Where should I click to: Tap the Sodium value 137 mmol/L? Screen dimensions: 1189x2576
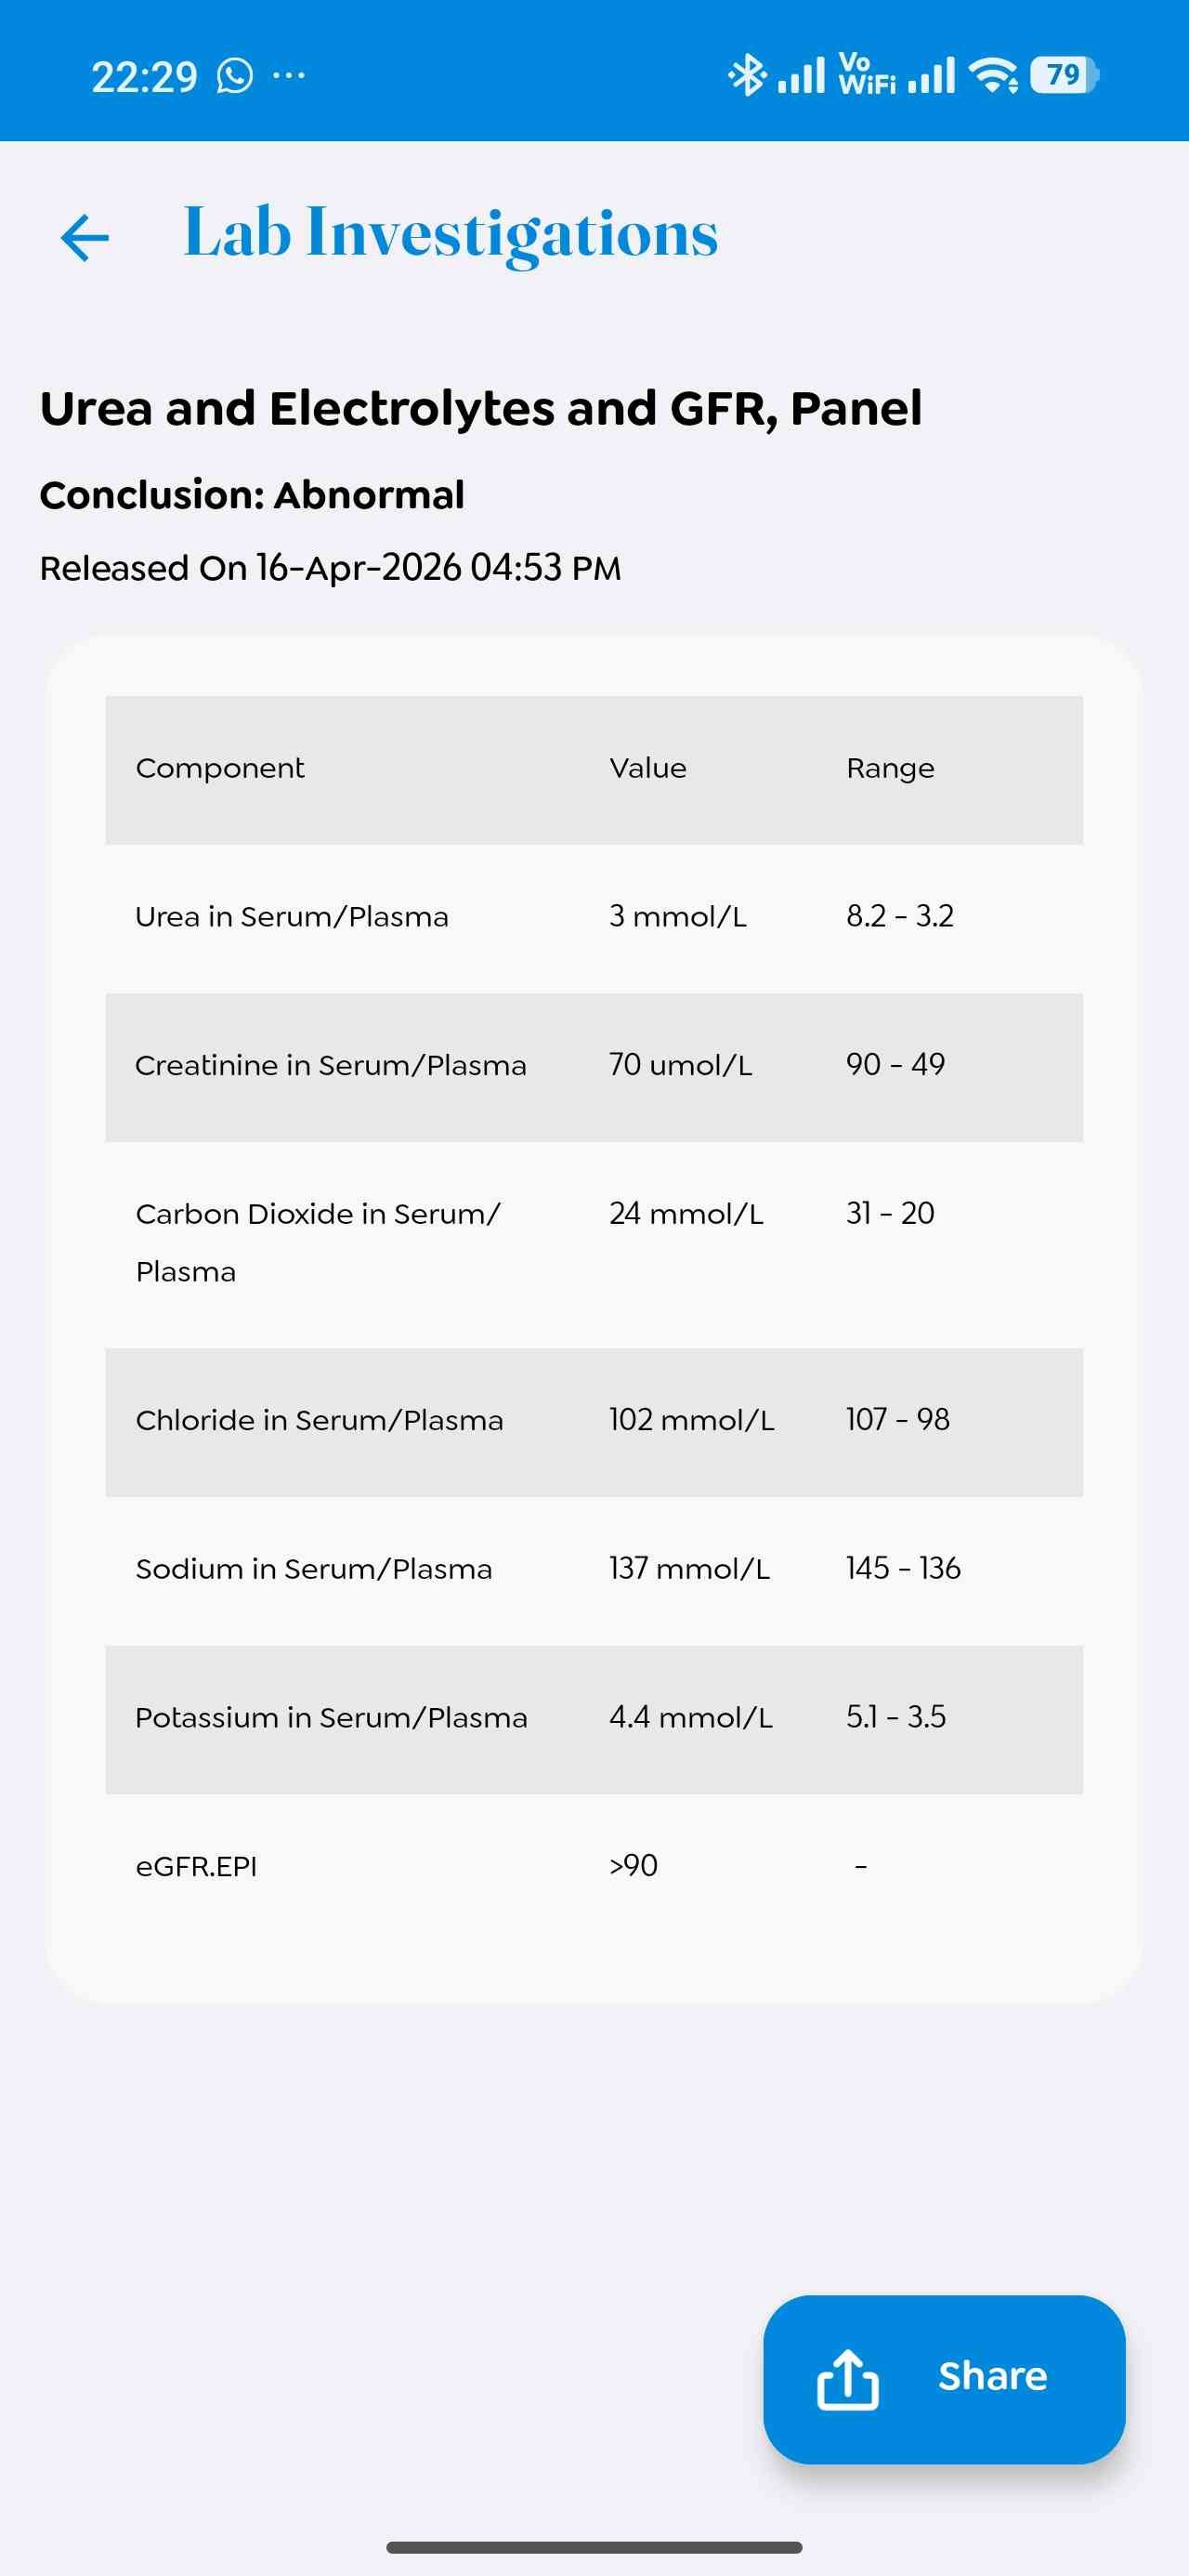(x=689, y=1569)
